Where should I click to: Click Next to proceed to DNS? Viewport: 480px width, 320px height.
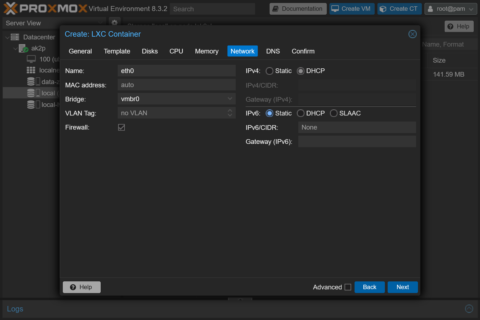pyautogui.click(x=403, y=287)
